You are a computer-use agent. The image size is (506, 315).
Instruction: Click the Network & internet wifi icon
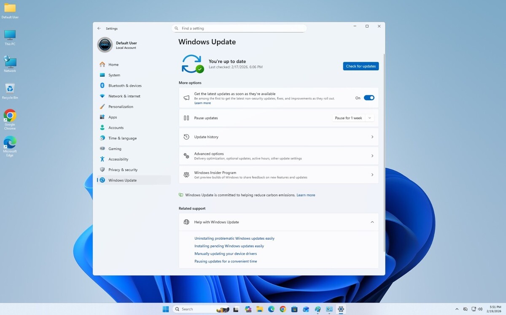click(102, 96)
